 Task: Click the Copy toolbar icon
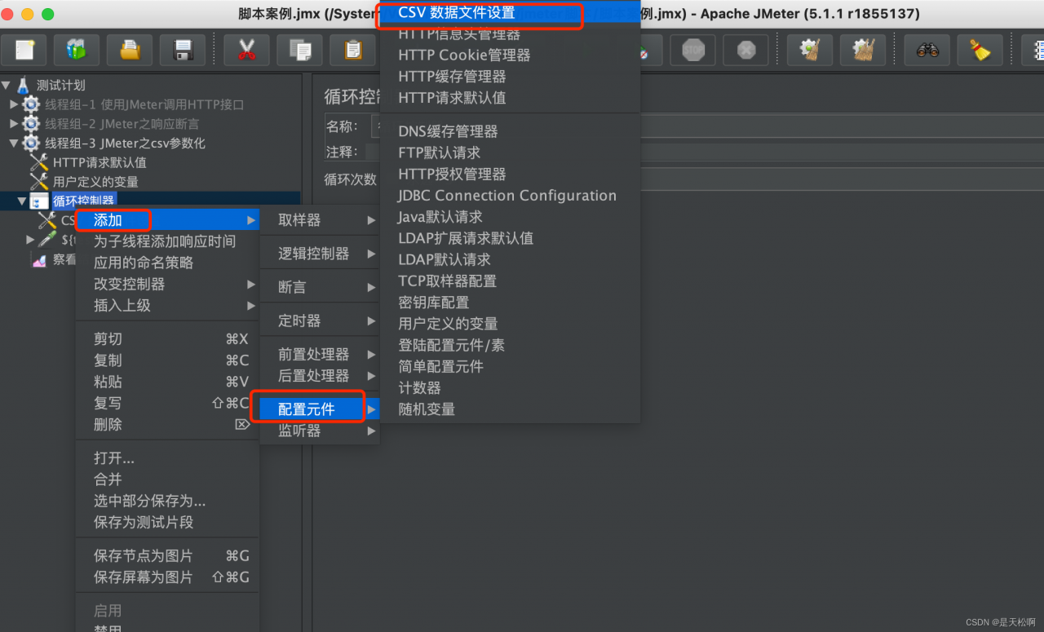click(x=300, y=51)
